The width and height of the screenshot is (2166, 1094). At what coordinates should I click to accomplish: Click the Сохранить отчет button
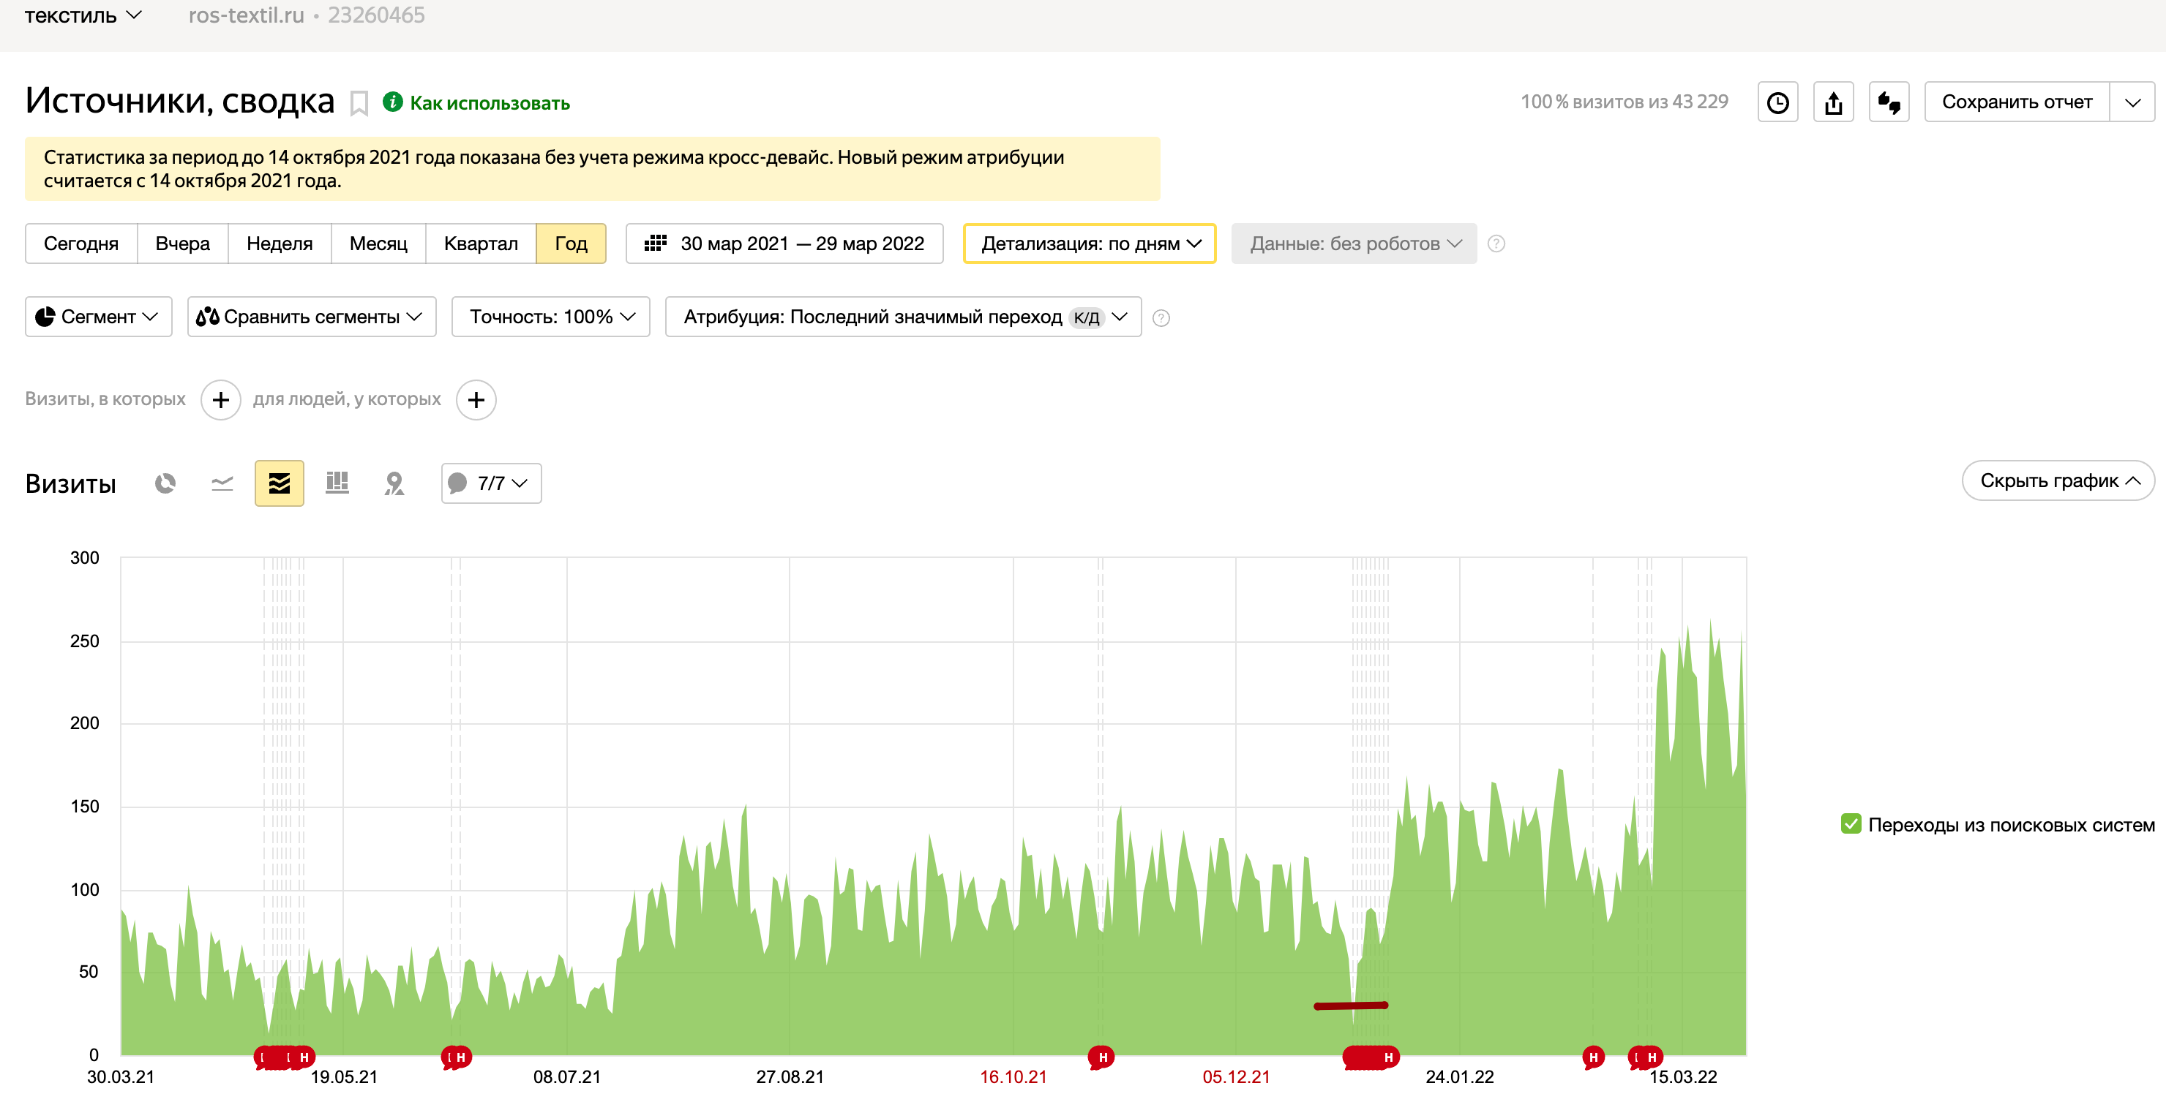2016,102
